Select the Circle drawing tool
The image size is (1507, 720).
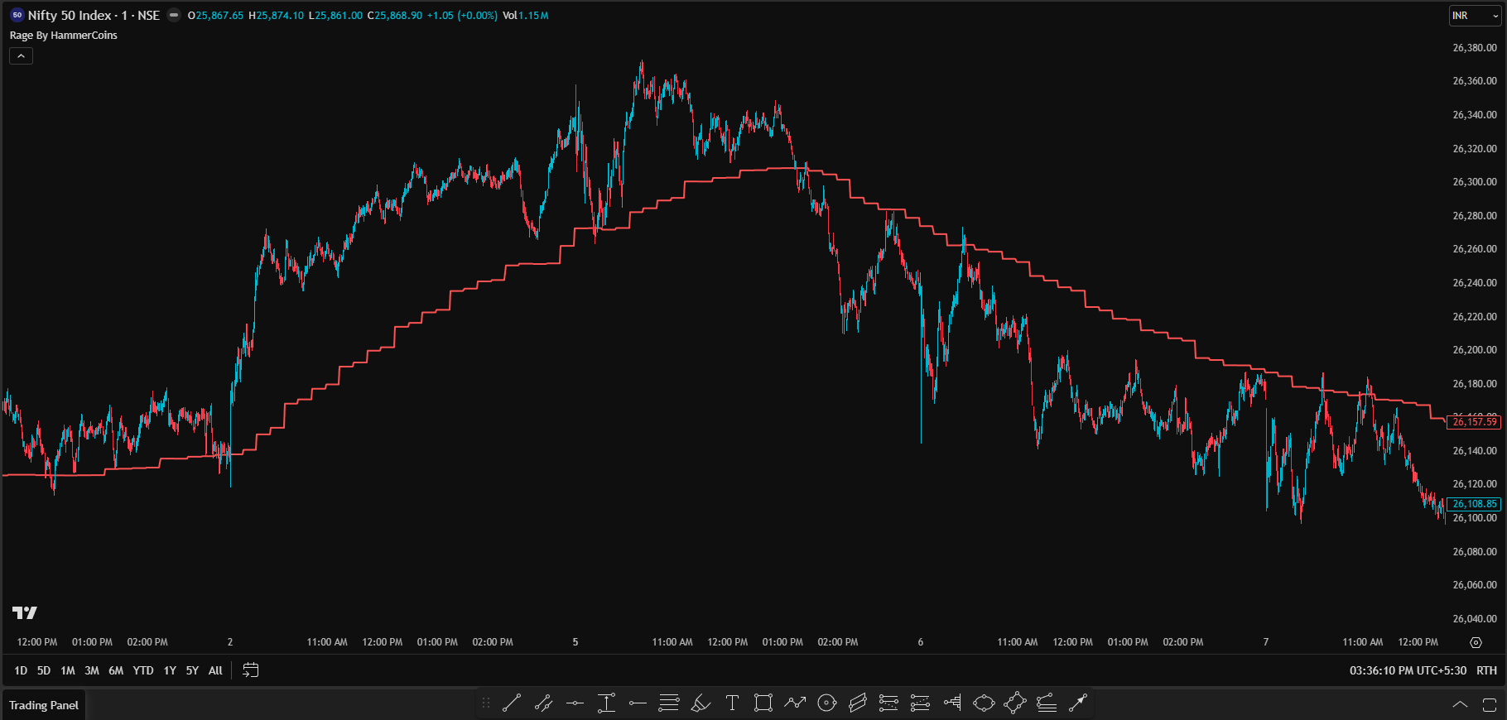pyautogui.click(x=826, y=703)
